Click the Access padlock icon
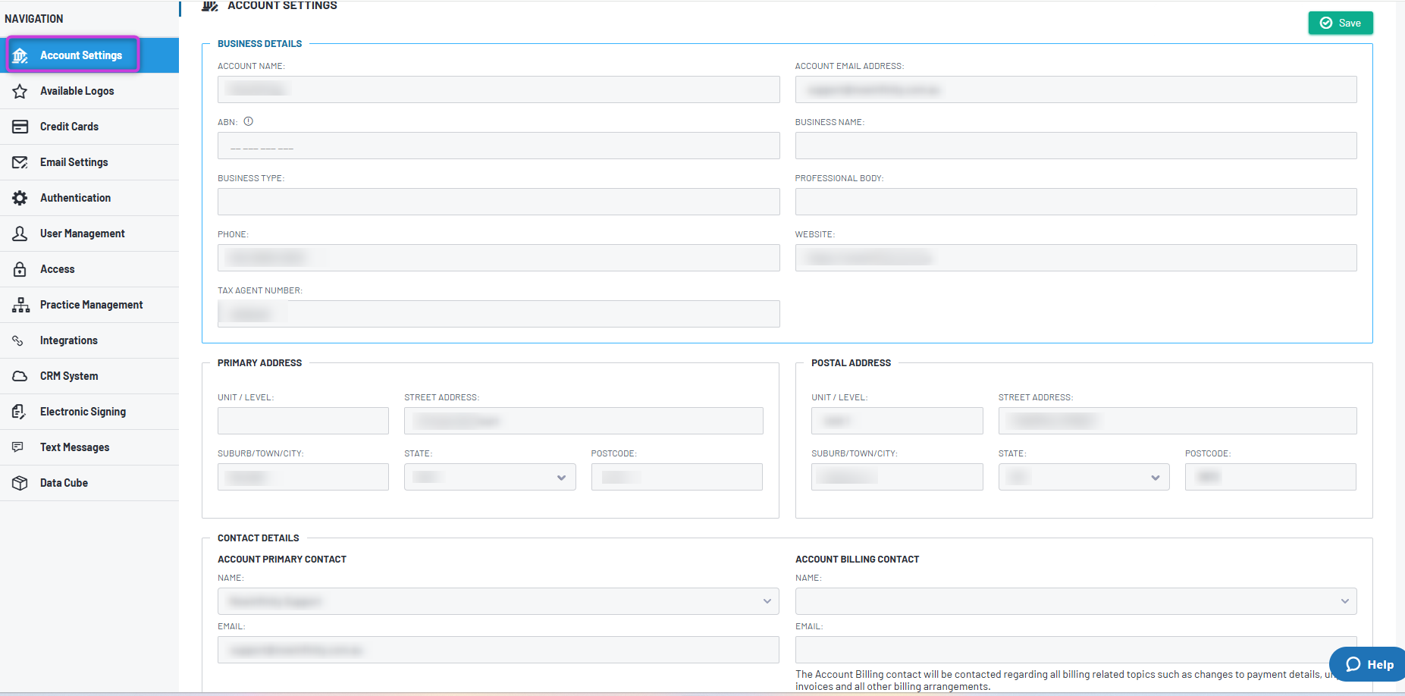The height and width of the screenshot is (696, 1405). coord(20,269)
